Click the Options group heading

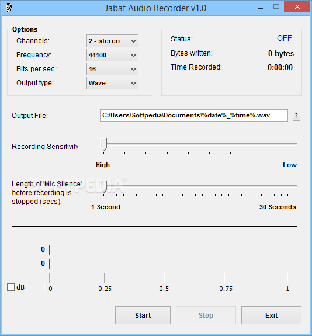click(25, 29)
